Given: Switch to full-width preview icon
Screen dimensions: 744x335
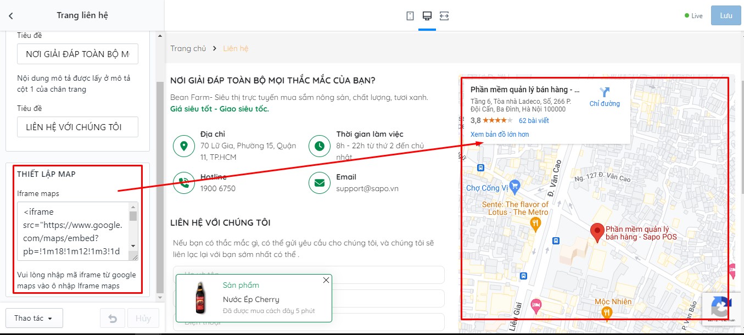Looking at the screenshot, I should coord(444,16).
